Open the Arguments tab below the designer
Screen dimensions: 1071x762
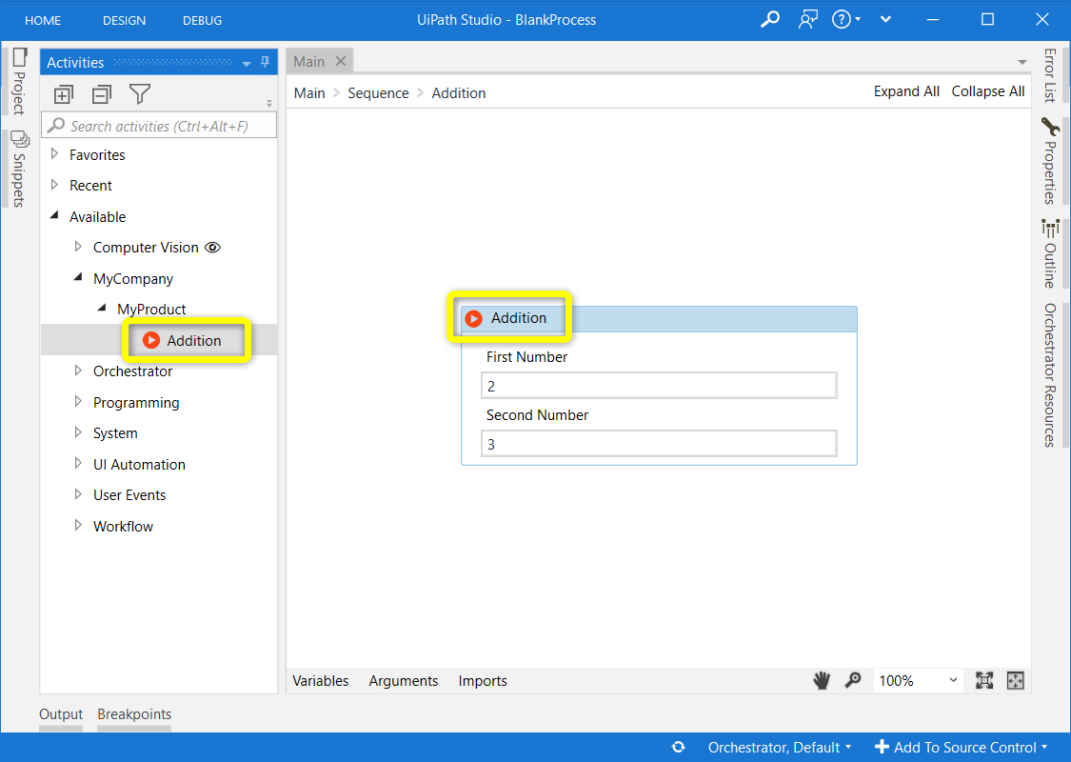[x=403, y=680]
